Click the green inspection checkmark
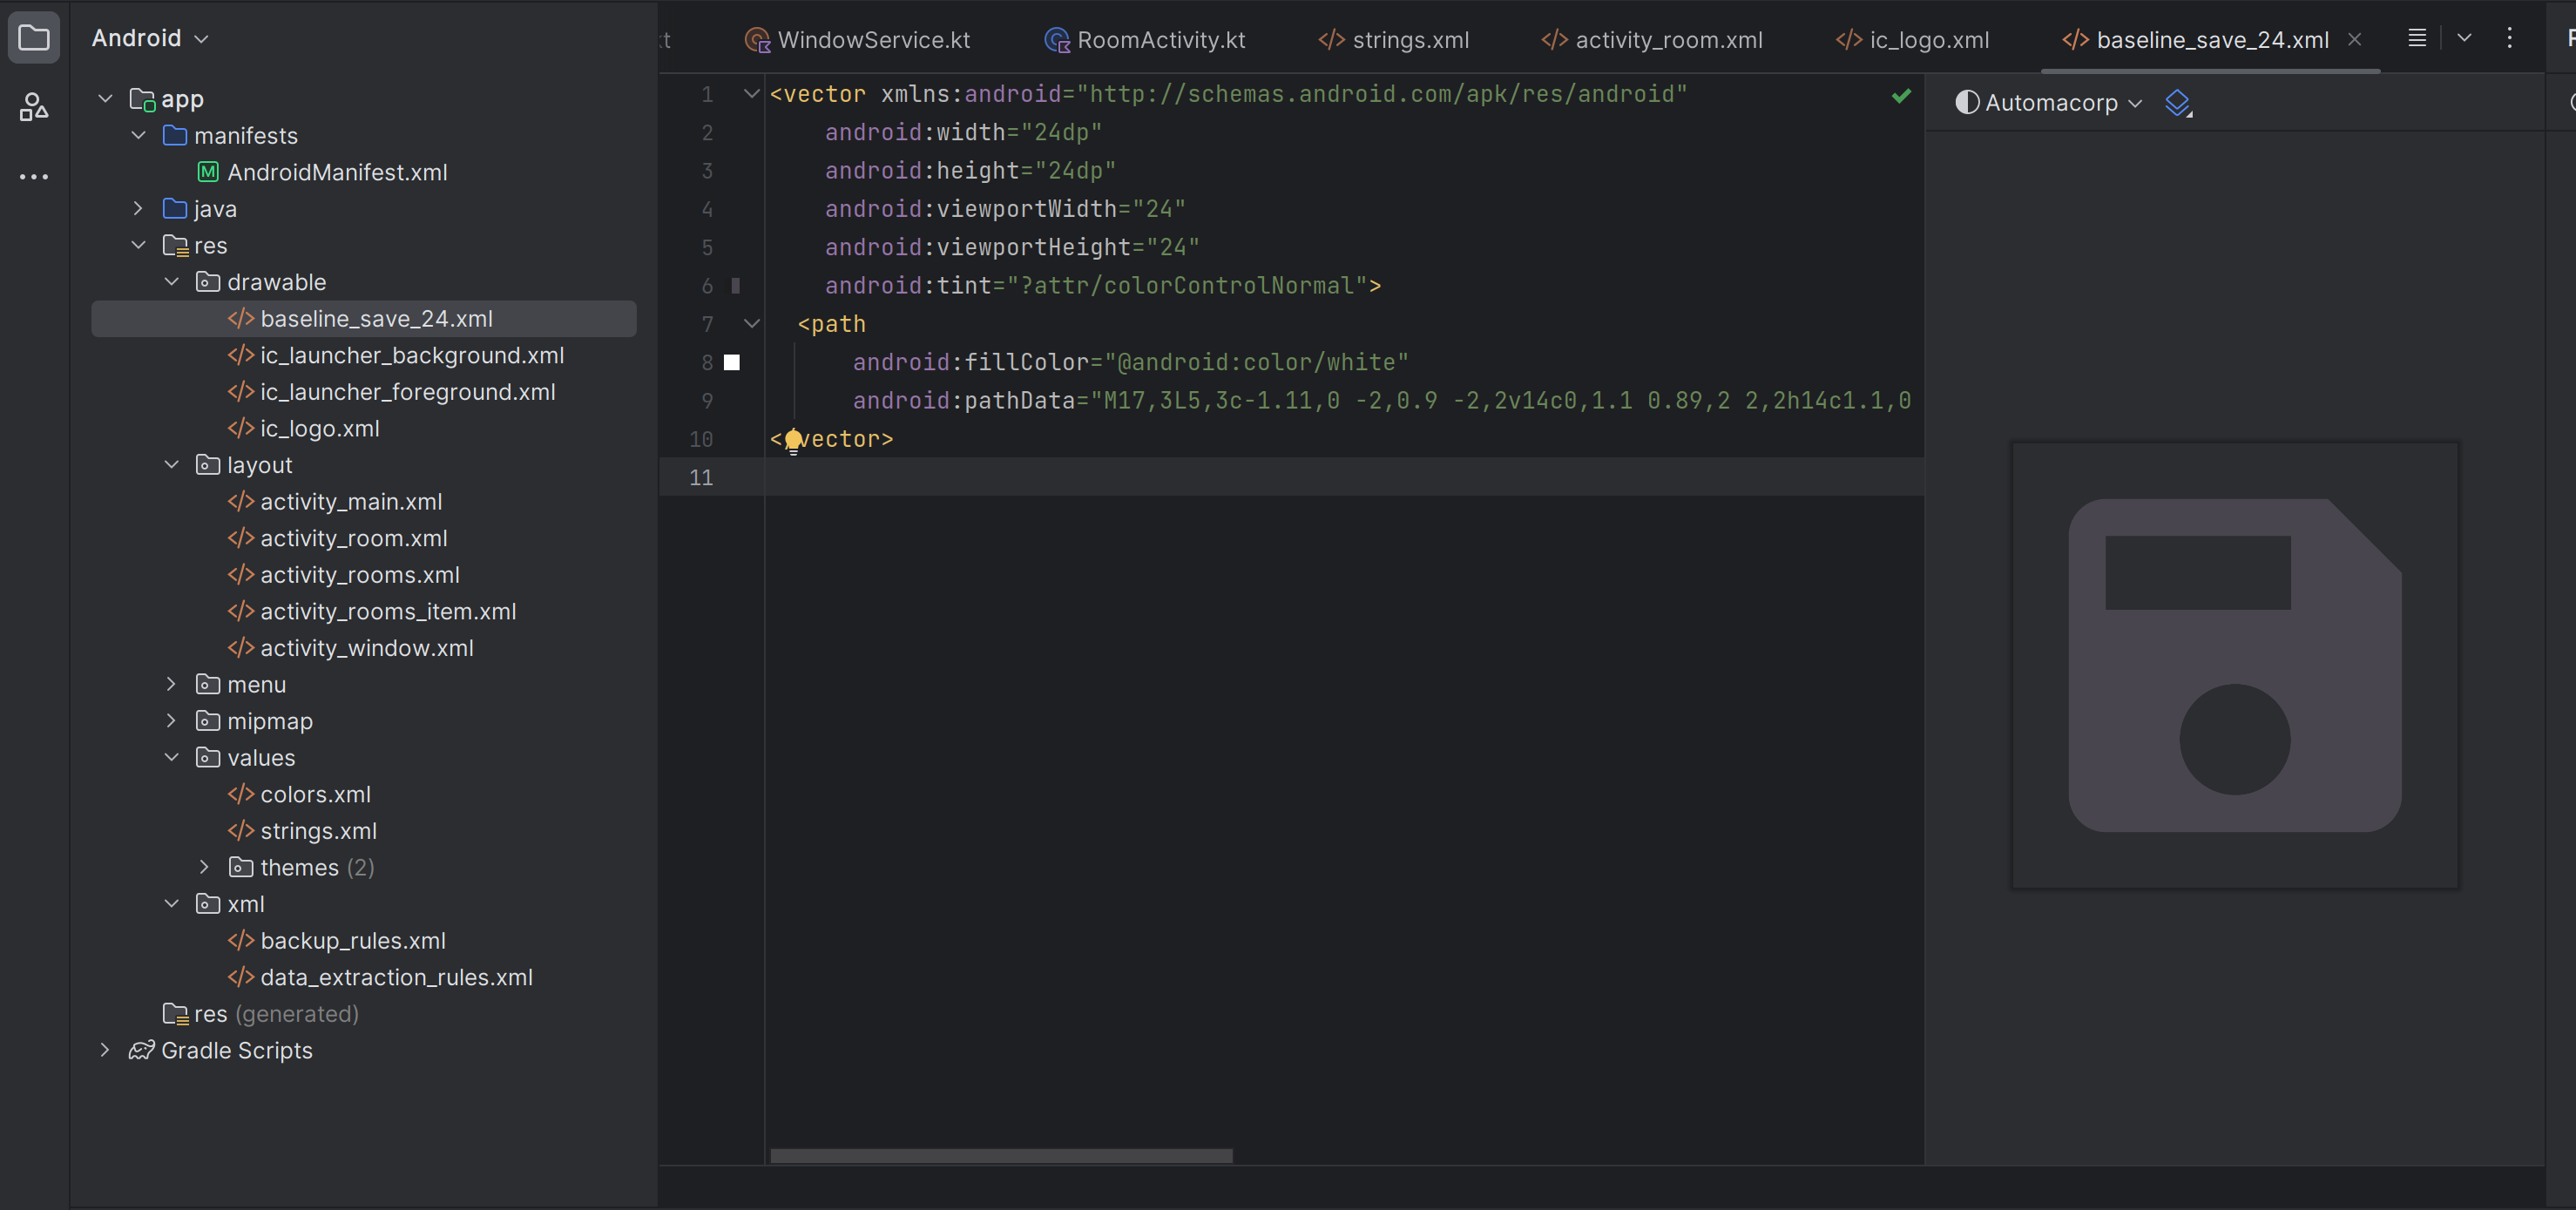This screenshot has height=1210, width=2576. click(1901, 96)
